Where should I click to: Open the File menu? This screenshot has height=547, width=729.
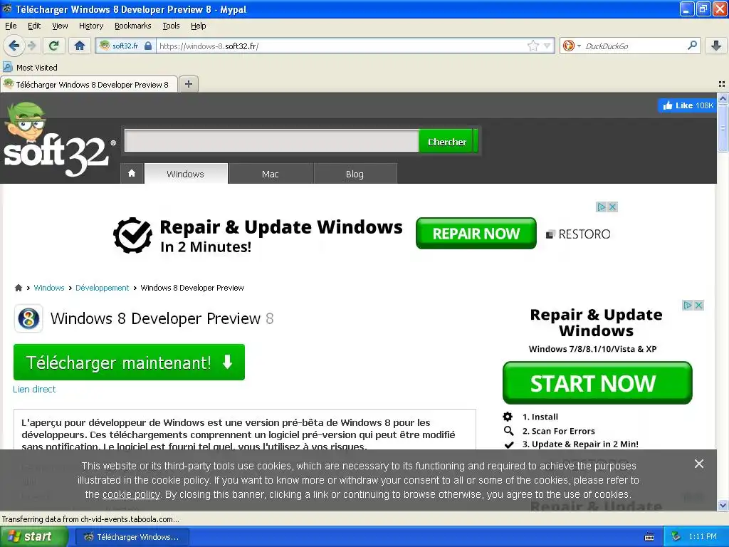(x=11, y=26)
